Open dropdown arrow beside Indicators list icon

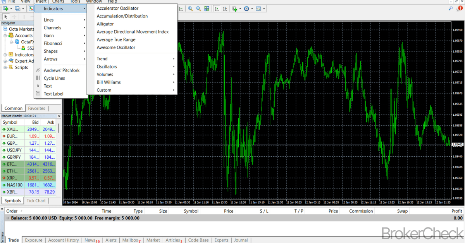coord(240,9)
